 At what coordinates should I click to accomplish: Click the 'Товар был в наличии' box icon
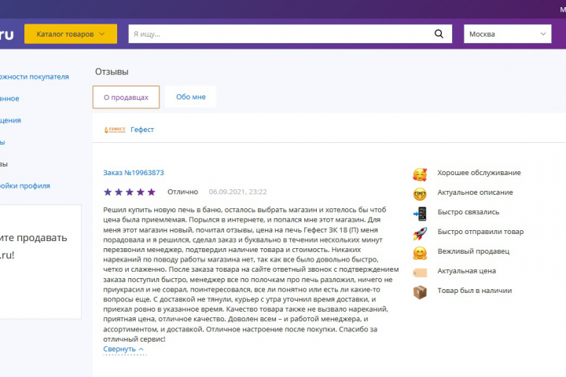[420, 292]
